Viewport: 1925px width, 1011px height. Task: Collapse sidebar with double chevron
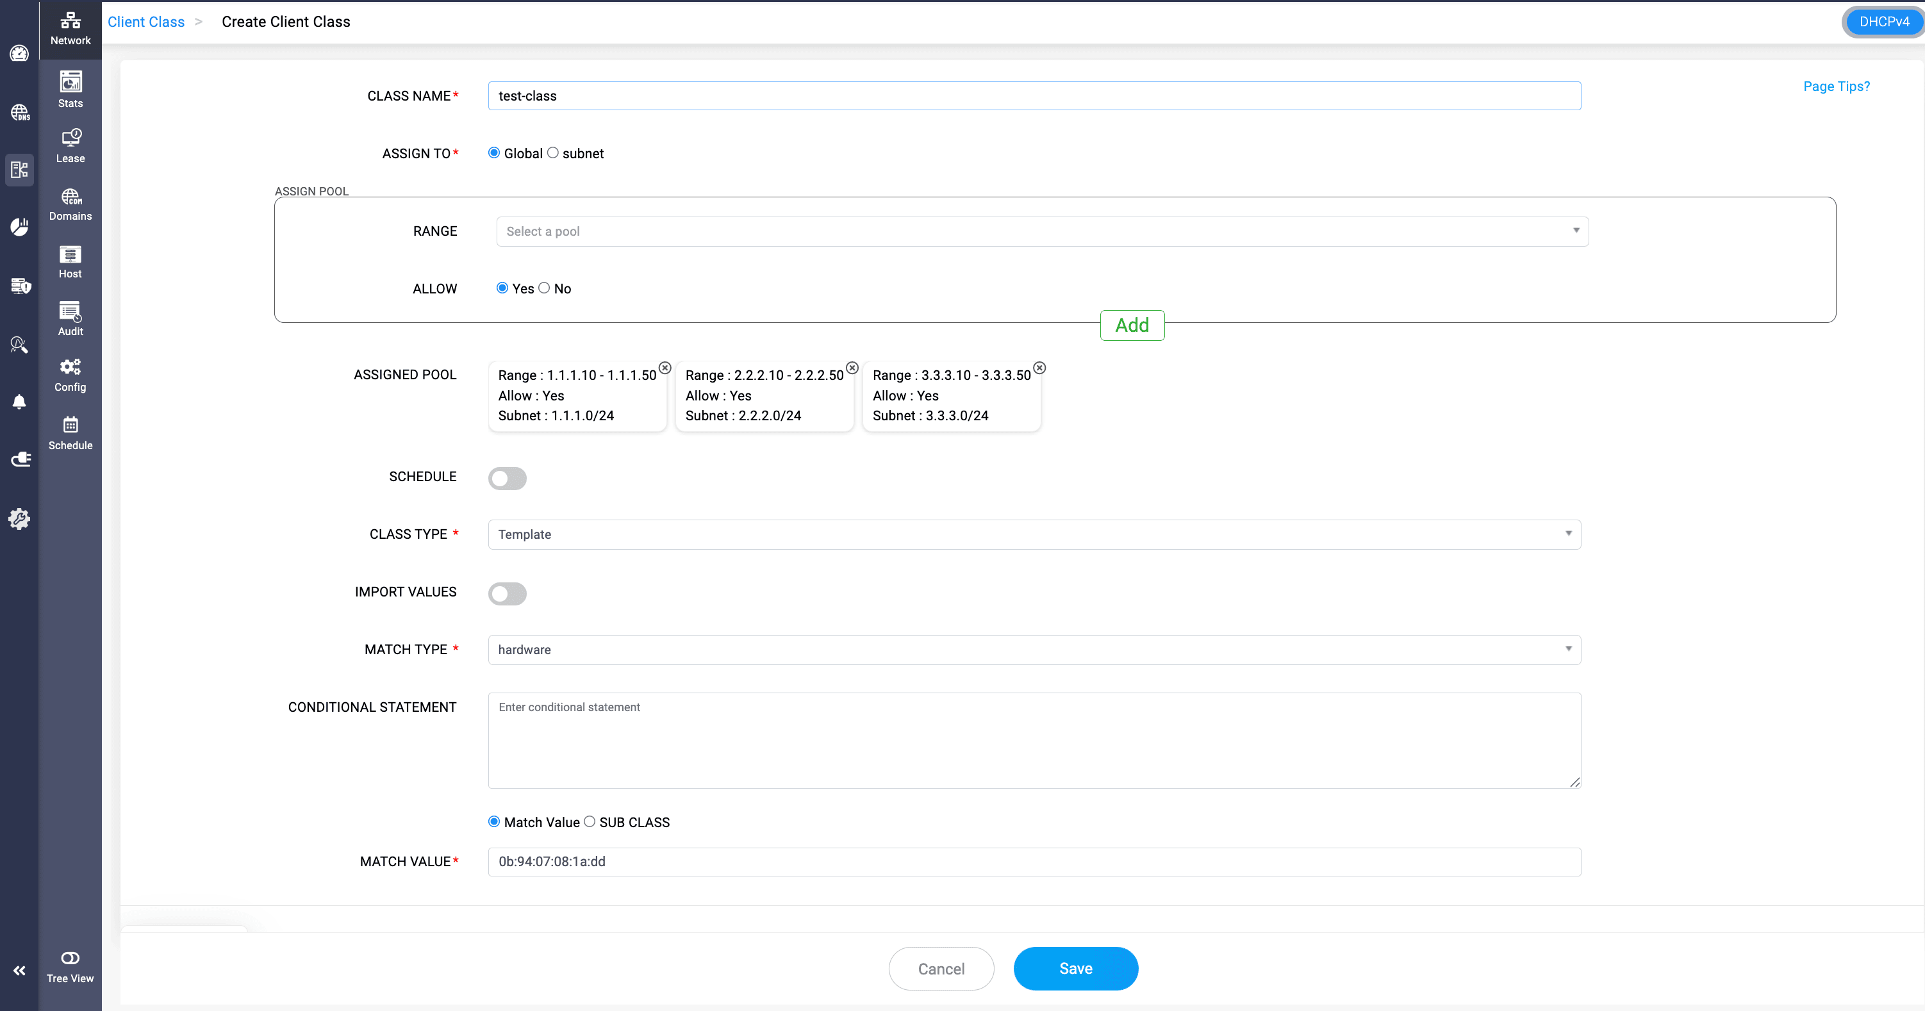19,970
